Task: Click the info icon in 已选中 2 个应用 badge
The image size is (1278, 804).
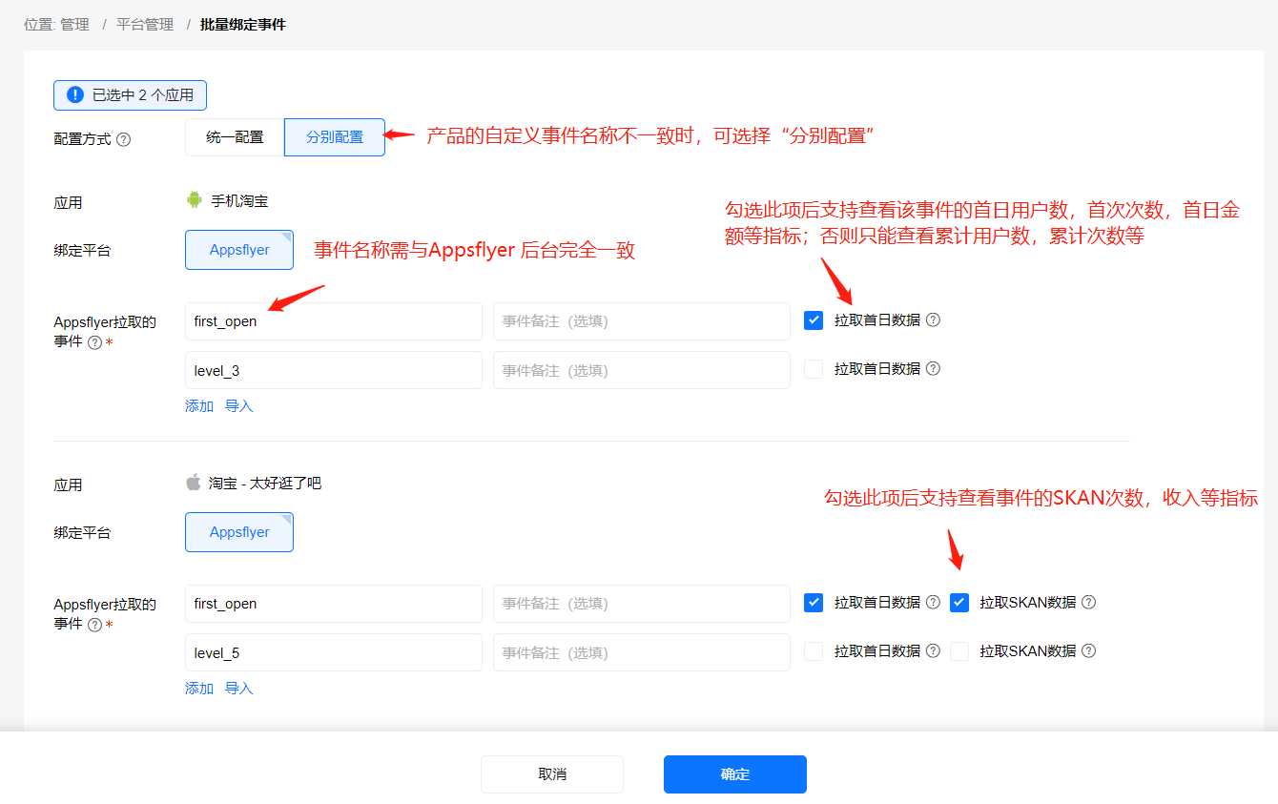Action: click(x=75, y=94)
